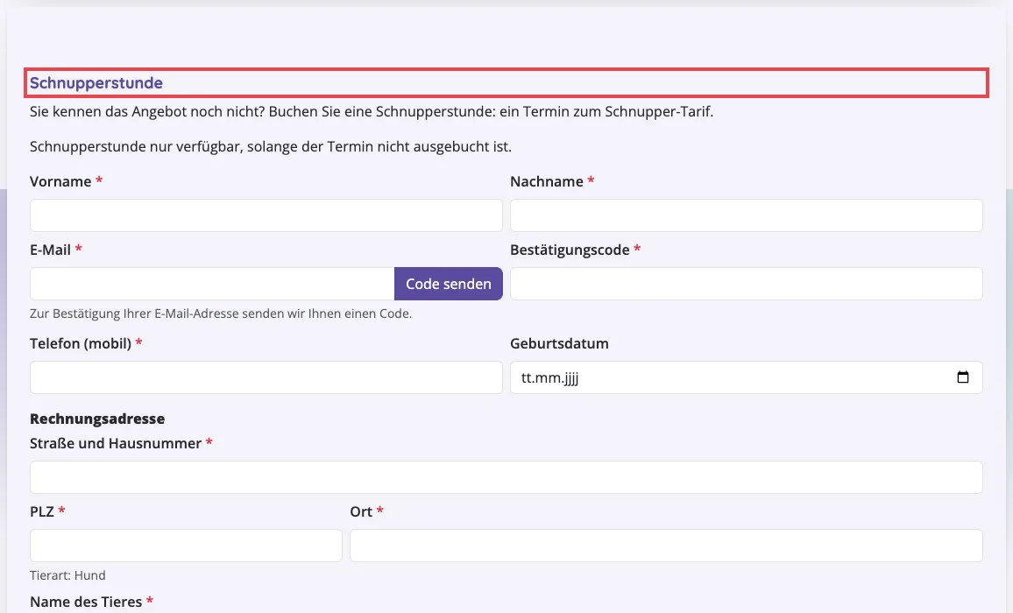Select the E-Mail address input field
1013x613 pixels.
pos(212,284)
